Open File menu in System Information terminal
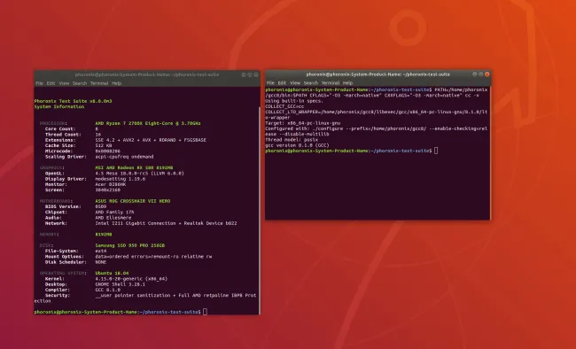The image size is (576, 349). tap(39, 83)
